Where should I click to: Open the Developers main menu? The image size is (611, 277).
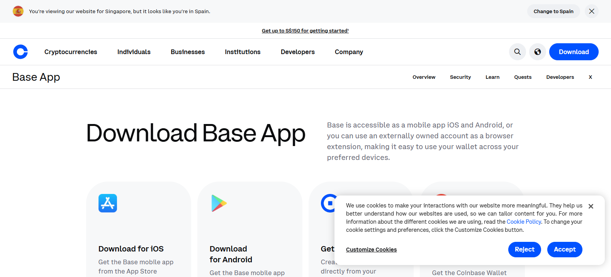(298, 52)
